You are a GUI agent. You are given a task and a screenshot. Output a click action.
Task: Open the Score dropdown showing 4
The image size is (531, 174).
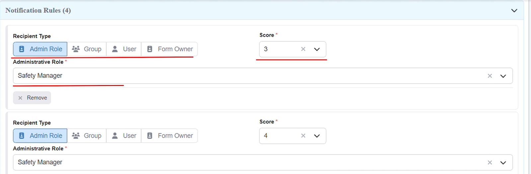coord(317,136)
